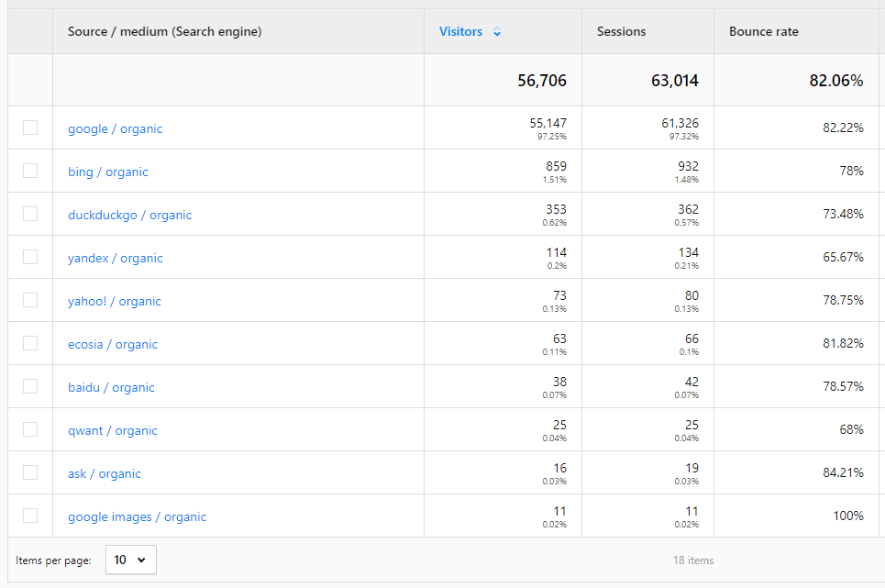Screen dimensions: 885x588
Task: Open the google / organic link
Action: coord(115,129)
